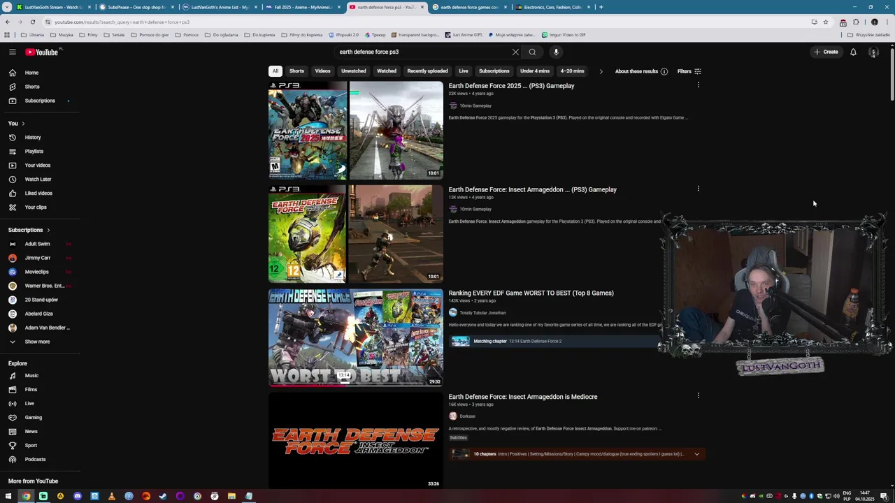The width and height of the screenshot is (895, 503).
Task: Expand Show more subscriptions
Action: pos(38,342)
